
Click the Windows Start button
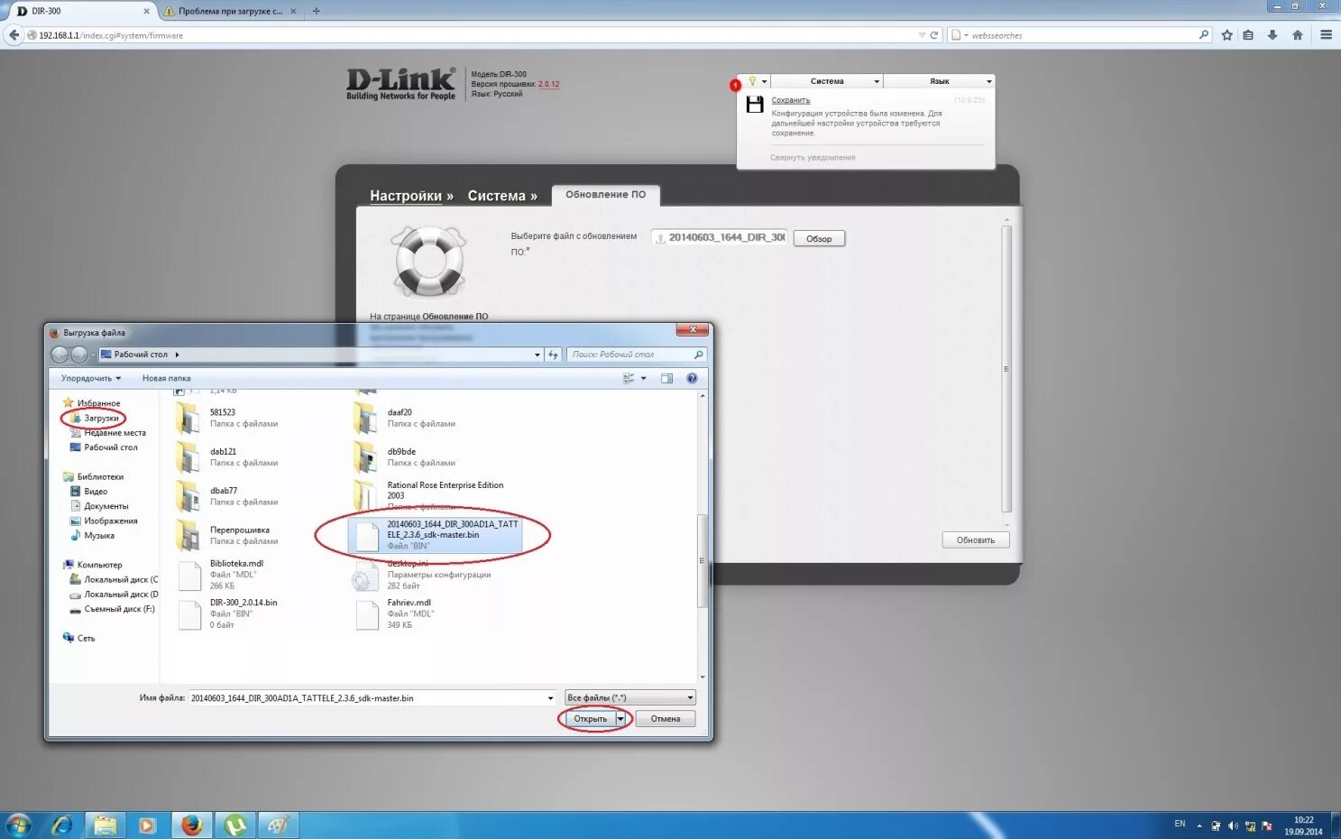coord(18,825)
